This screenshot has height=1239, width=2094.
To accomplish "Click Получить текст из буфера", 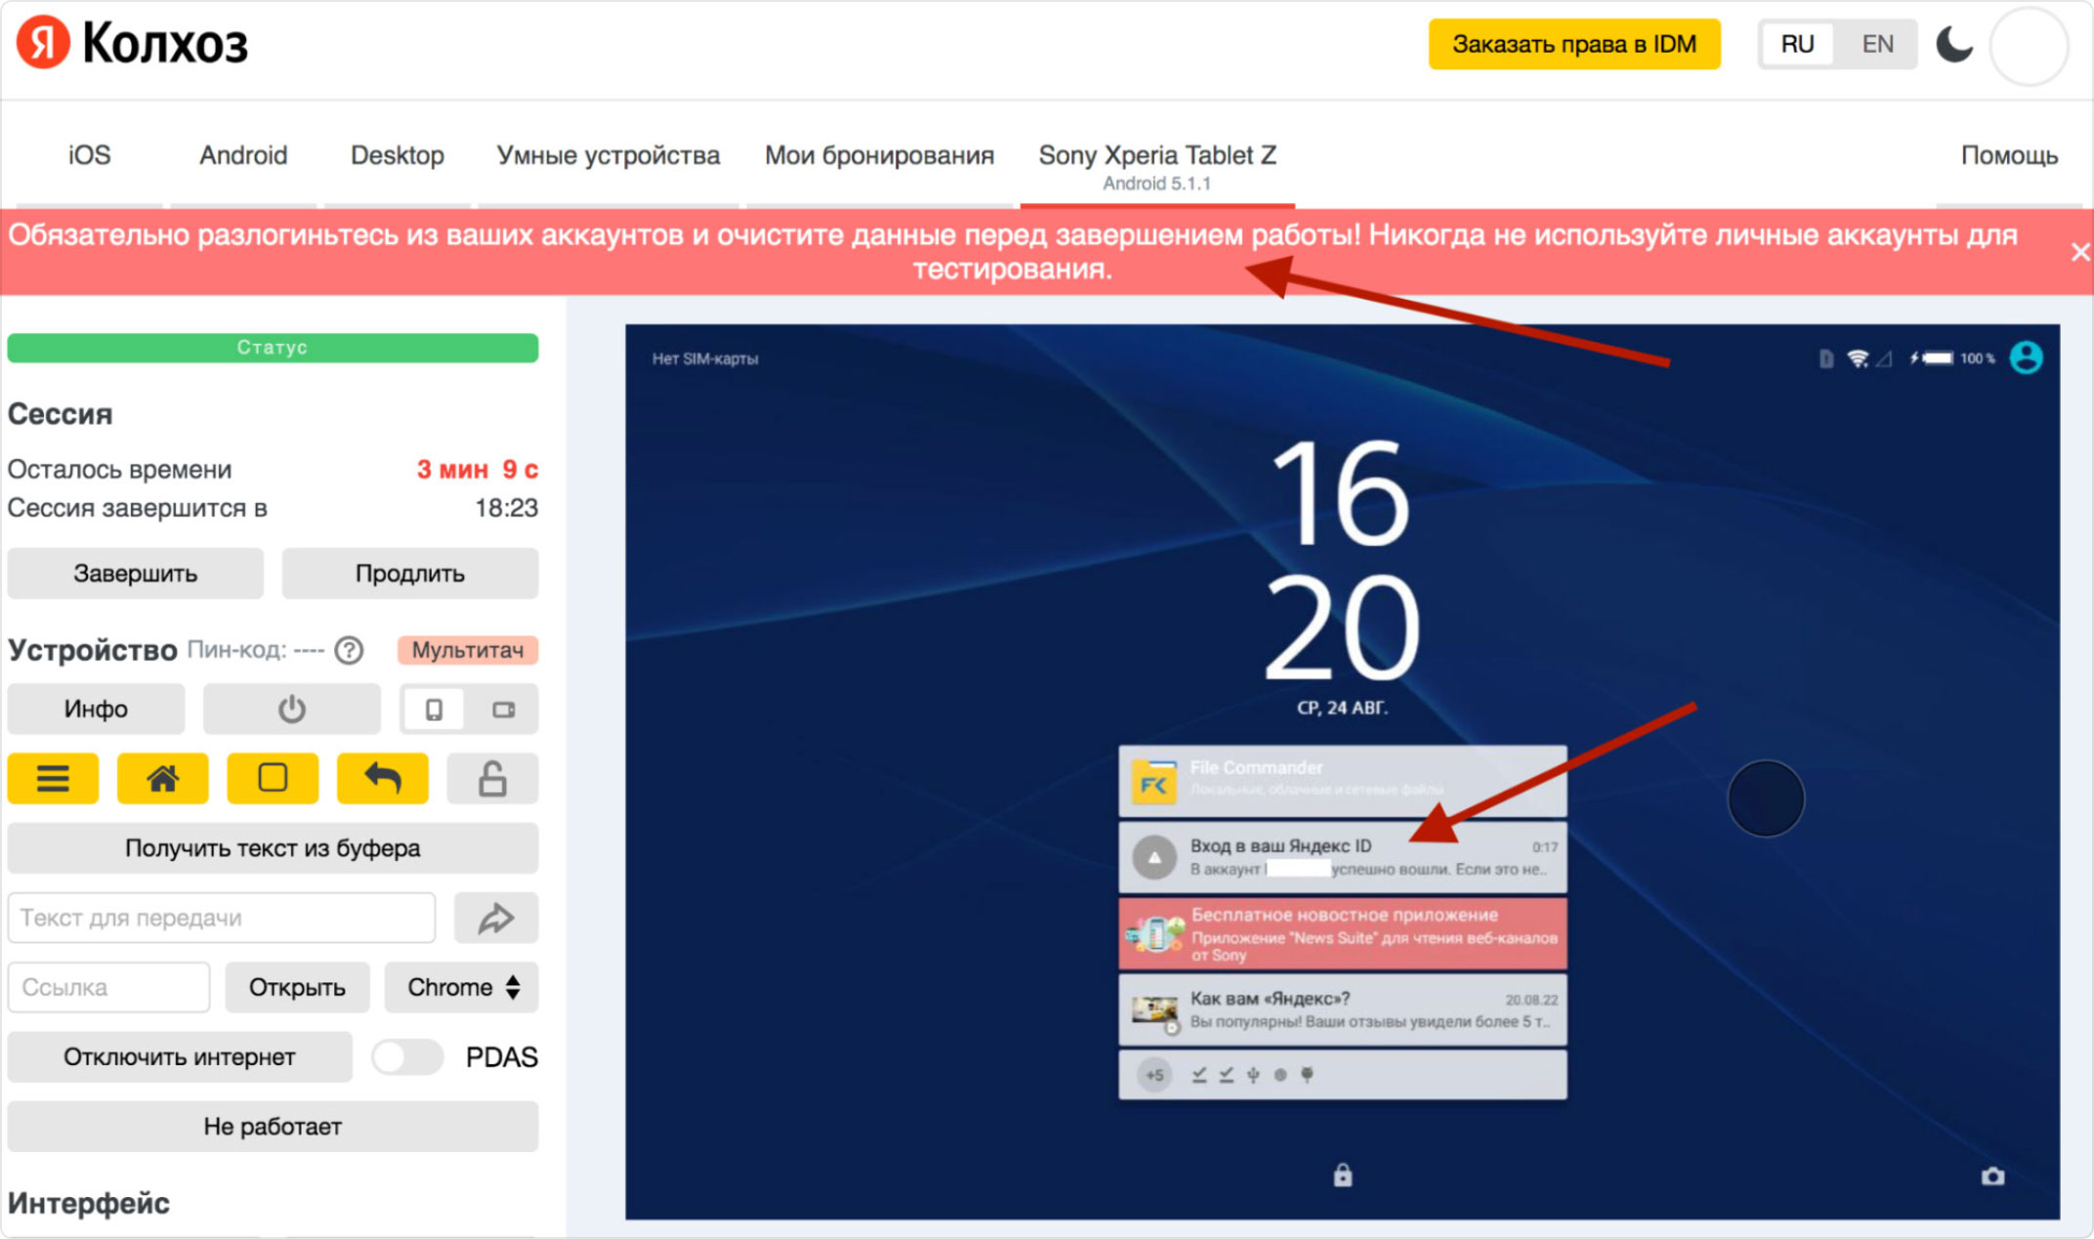I will point(272,848).
